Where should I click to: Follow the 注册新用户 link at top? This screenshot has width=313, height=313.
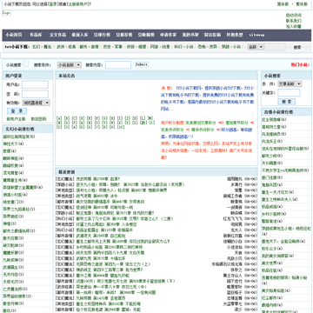coord(77,4)
